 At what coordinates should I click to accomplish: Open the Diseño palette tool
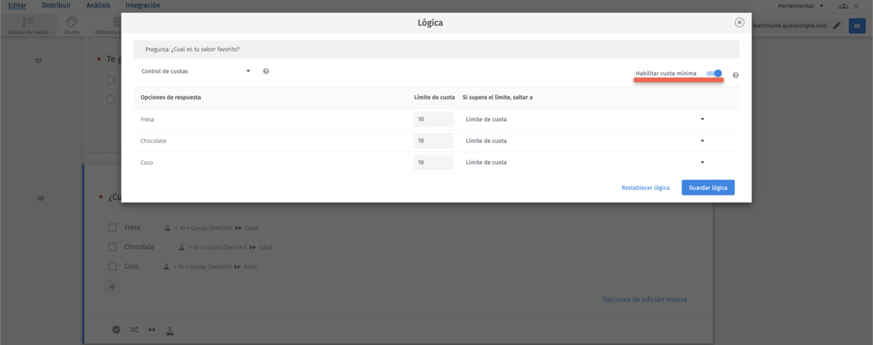click(x=71, y=25)
